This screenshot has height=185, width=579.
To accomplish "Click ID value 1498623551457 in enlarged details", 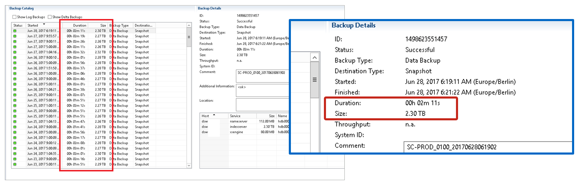I will 426,39.
